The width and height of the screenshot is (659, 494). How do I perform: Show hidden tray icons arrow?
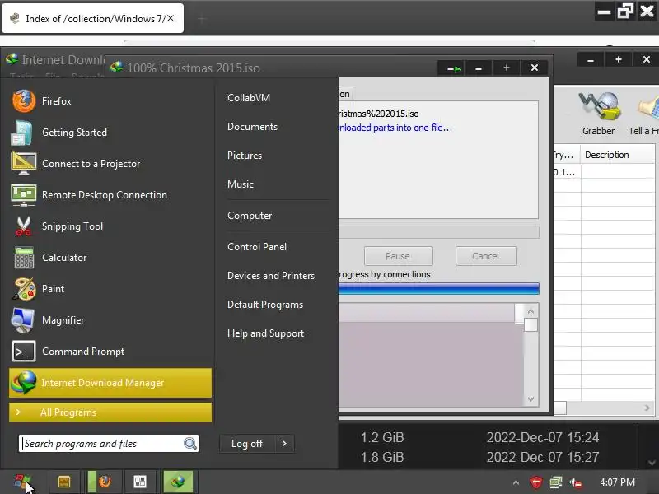point(516,482)
